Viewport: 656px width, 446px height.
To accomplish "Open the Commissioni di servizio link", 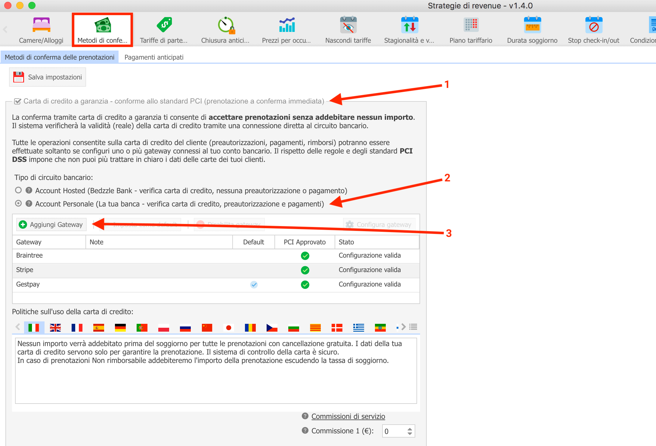I will click(x=348, y=416).
